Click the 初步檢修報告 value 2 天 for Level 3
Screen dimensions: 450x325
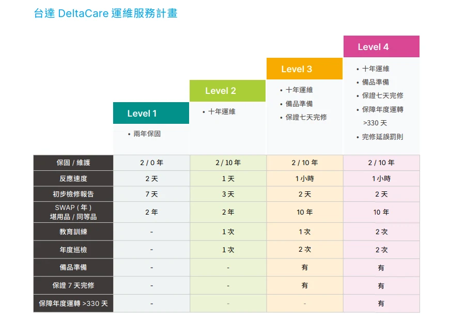(305, 194)
